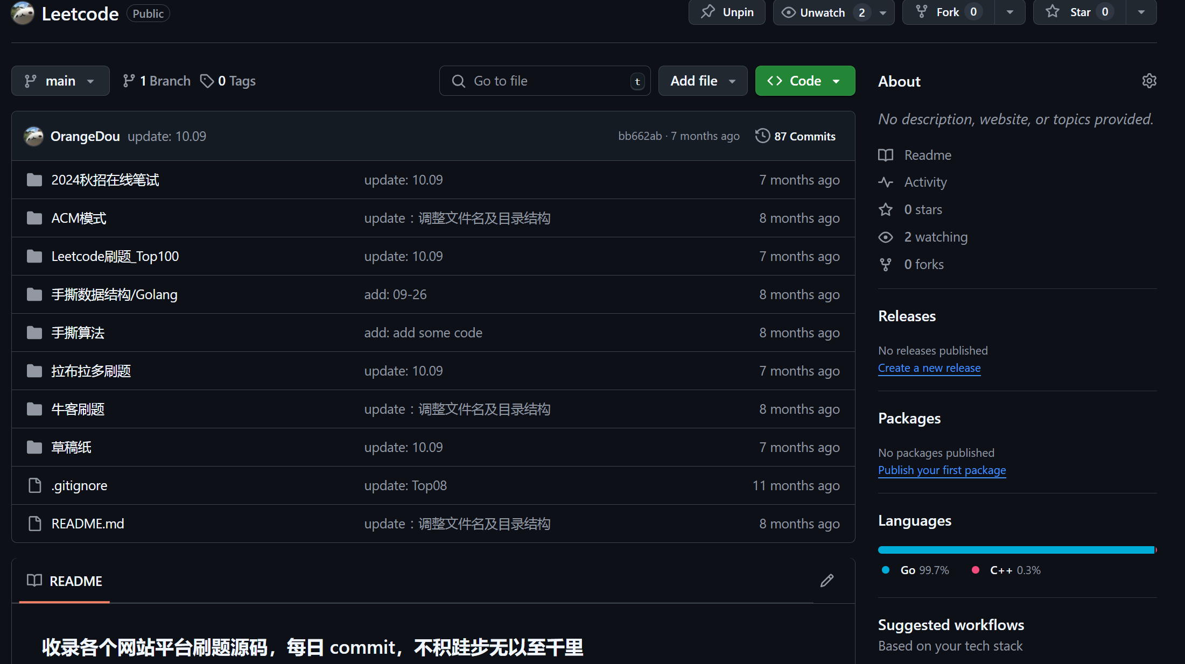Open the 2024秋招在线笔试 folder
1185x664 pixels.
coord(105,180)
